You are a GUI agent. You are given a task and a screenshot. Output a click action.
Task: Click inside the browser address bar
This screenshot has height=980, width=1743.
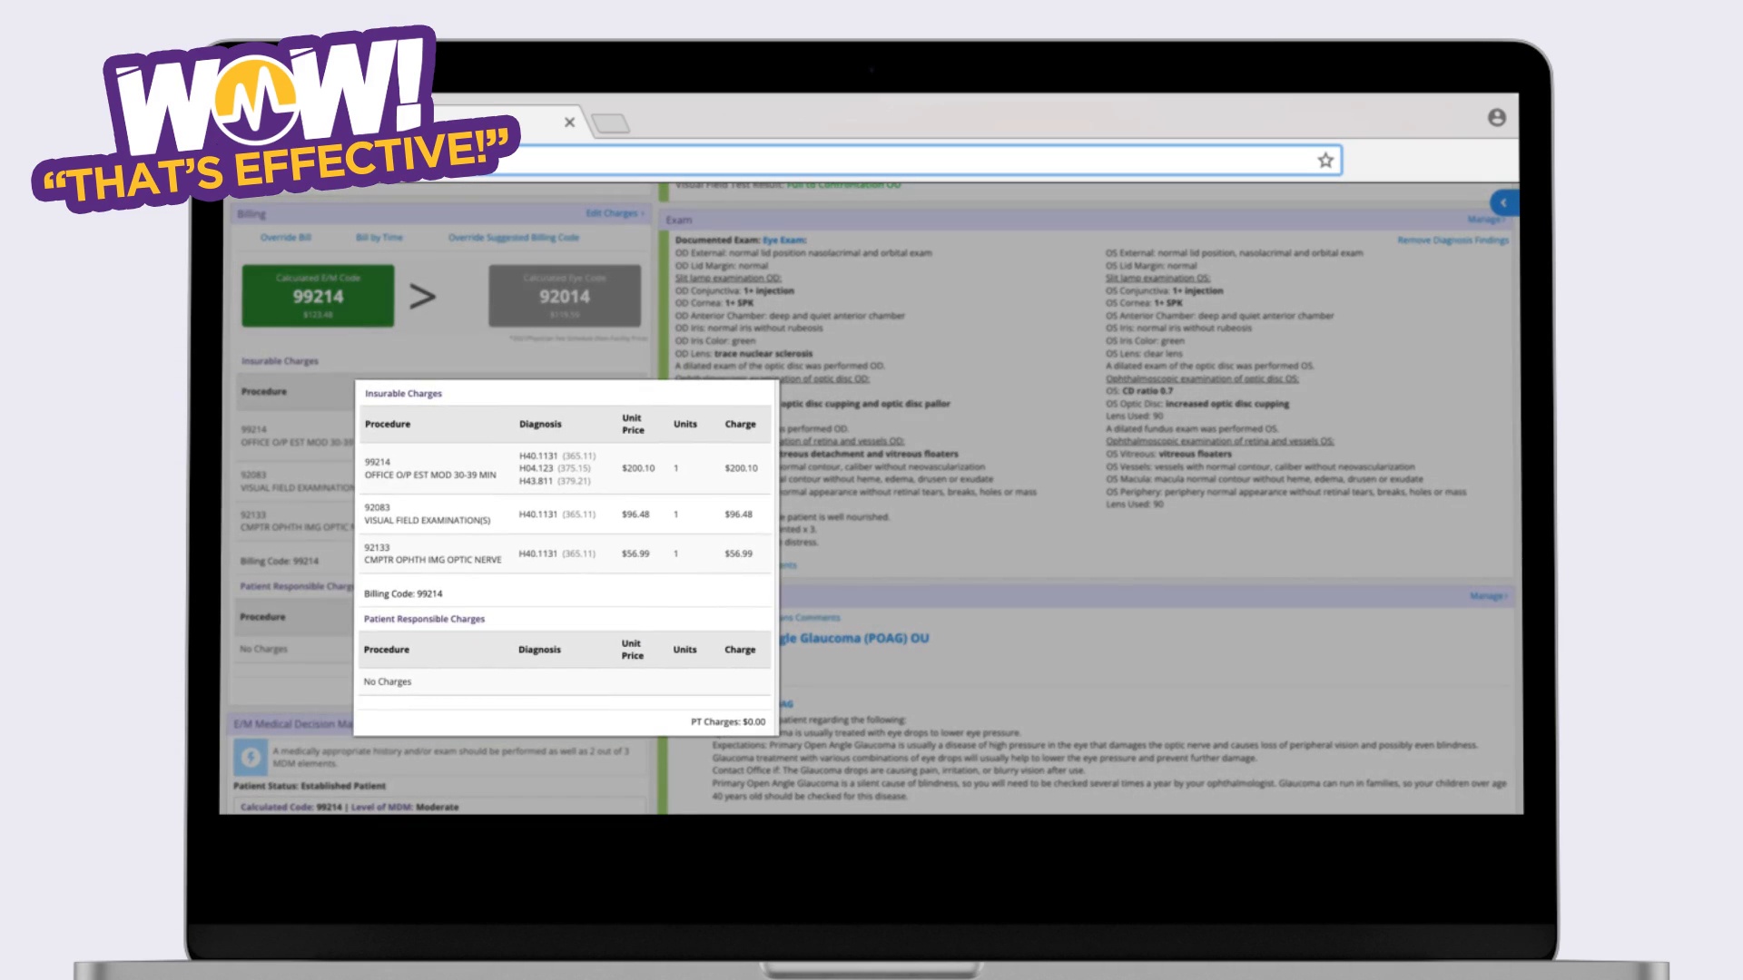pos(908,160)
